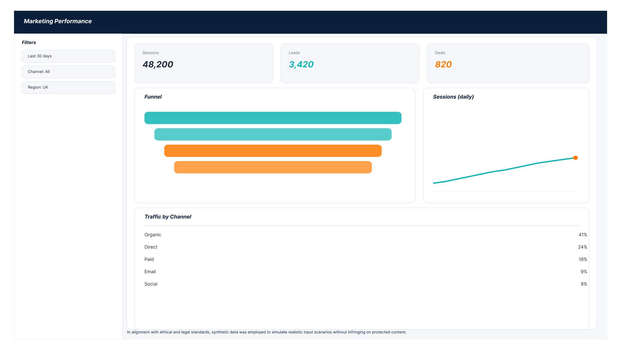This screenshot has height=352, width=626.
Task: Open the Region: UK filter
Action: [68, 87]
